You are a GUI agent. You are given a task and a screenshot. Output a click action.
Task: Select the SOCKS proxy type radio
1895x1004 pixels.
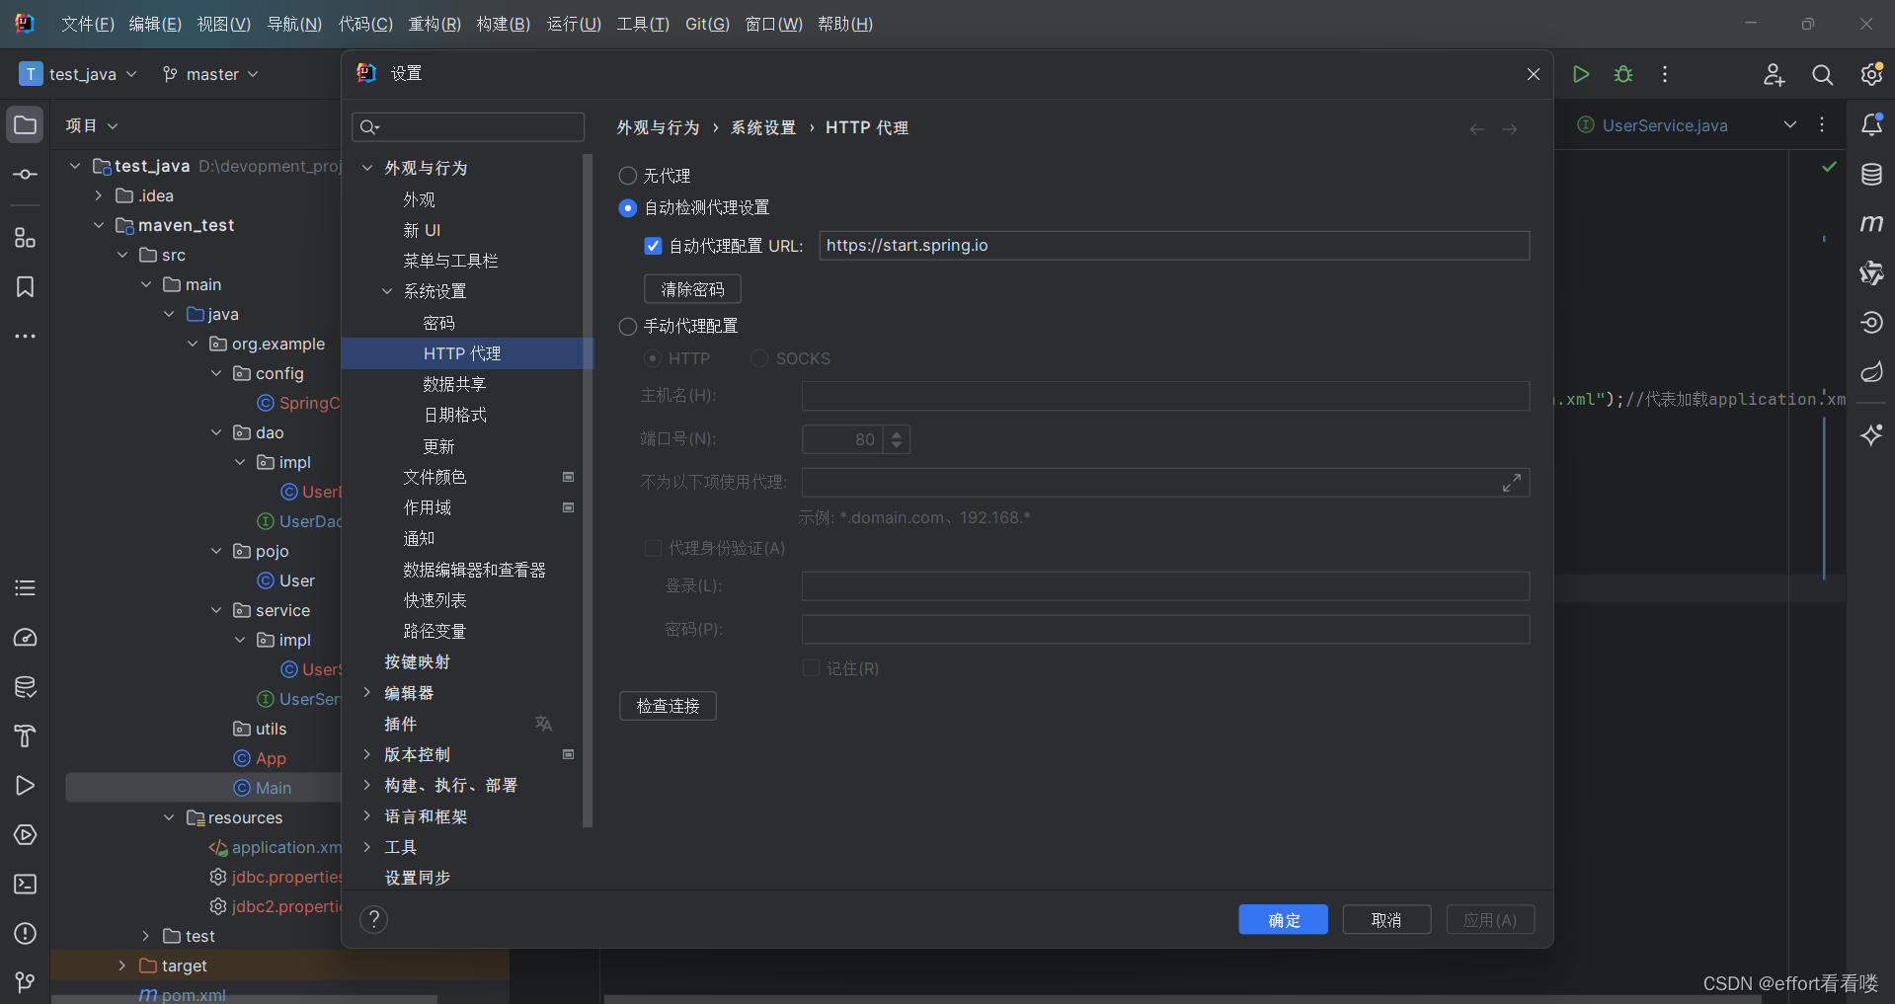[x=759, y=358]
